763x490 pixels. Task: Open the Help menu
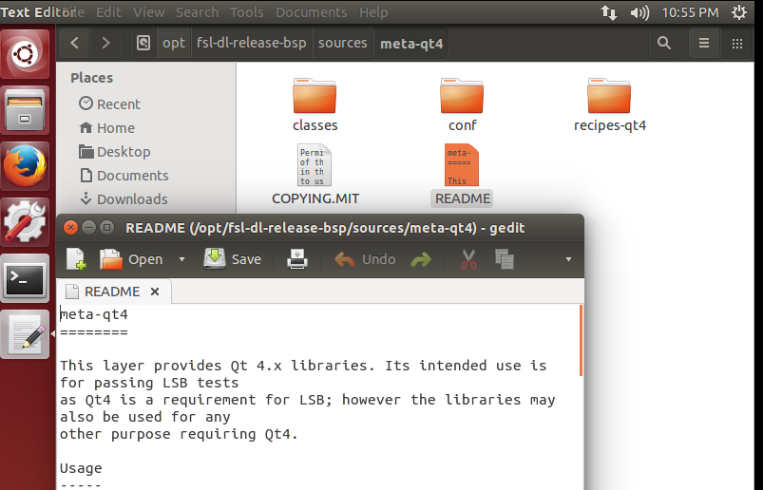[373, 12]
